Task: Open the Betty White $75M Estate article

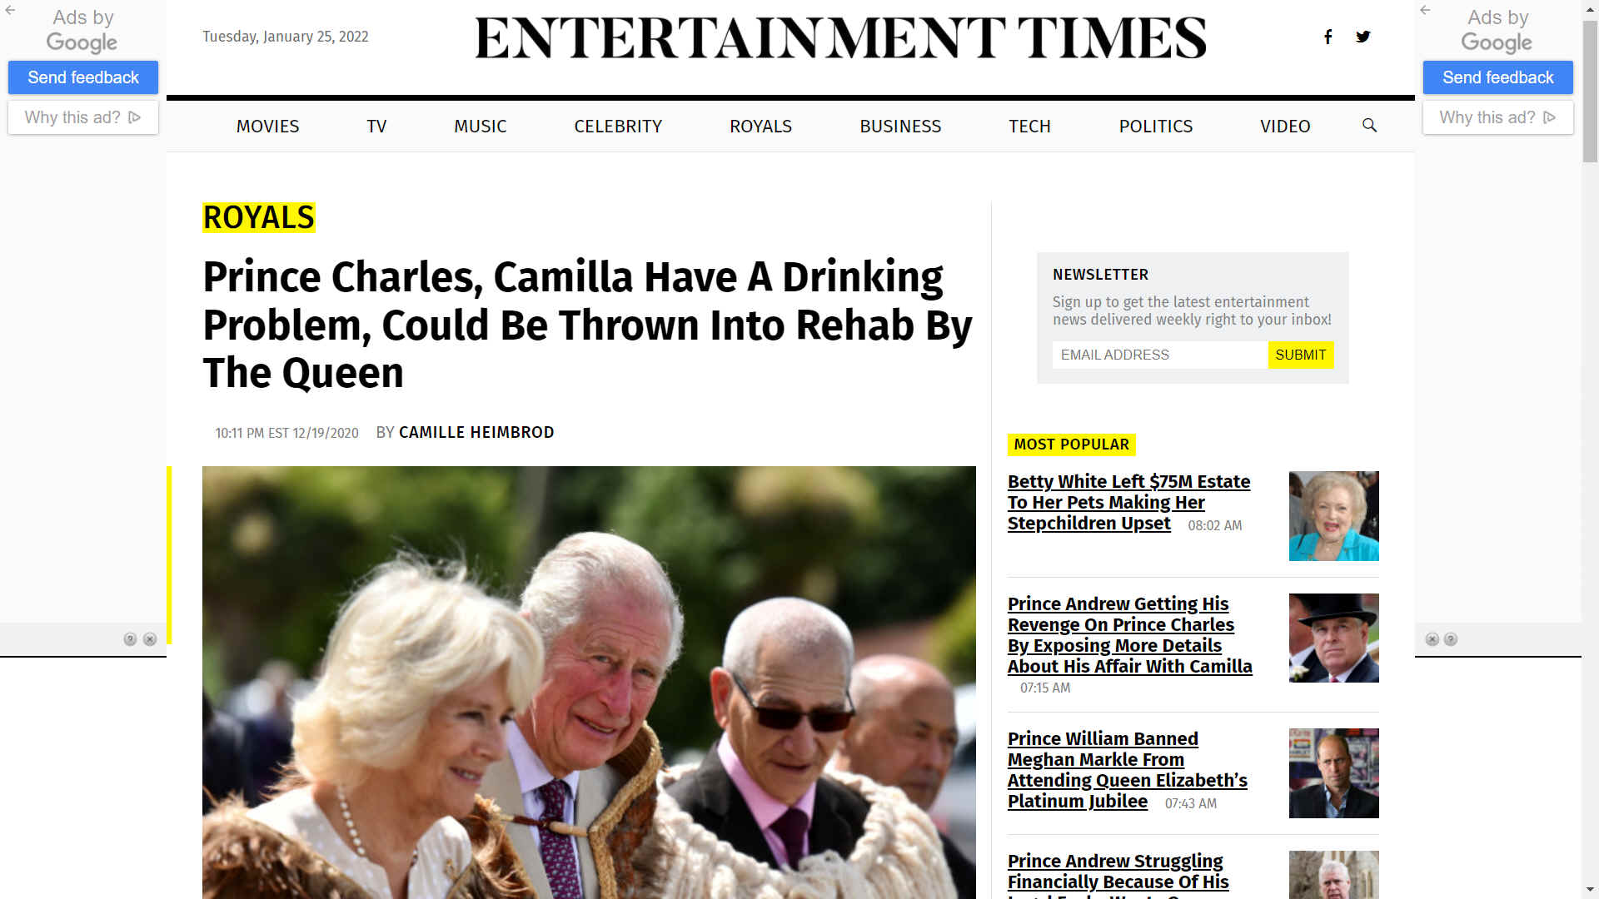Action: point(1128,503)
